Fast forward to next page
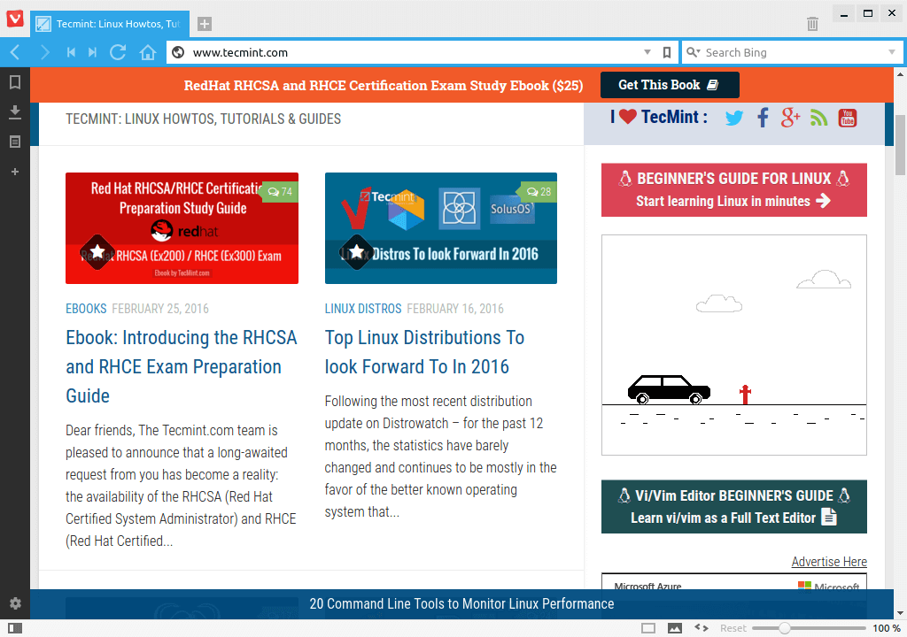This screenshot has width=907, height=637. tap(92, 52)
